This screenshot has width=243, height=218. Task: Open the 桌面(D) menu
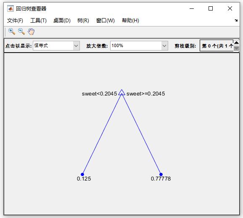[62, 21]
